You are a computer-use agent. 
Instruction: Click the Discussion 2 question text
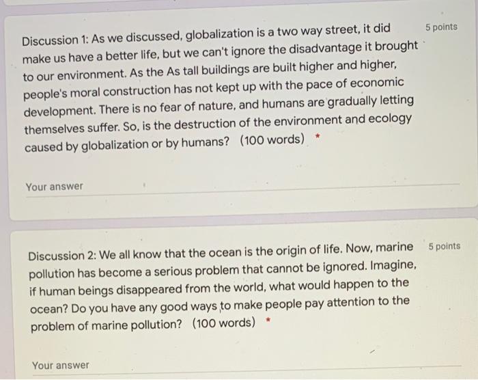(x=223, y=288)
